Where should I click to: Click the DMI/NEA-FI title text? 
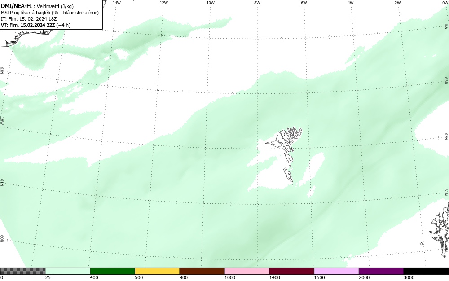[x=16, y=6]
